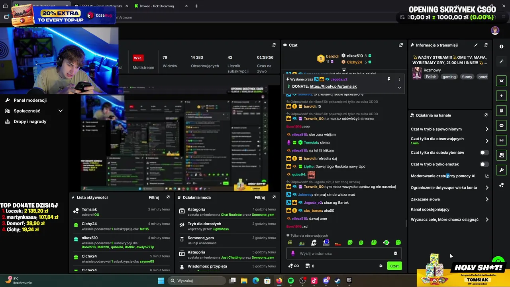Open Discord from the taskbar
510x287 pixels.
pyautogui.click(x=326, y=281)
